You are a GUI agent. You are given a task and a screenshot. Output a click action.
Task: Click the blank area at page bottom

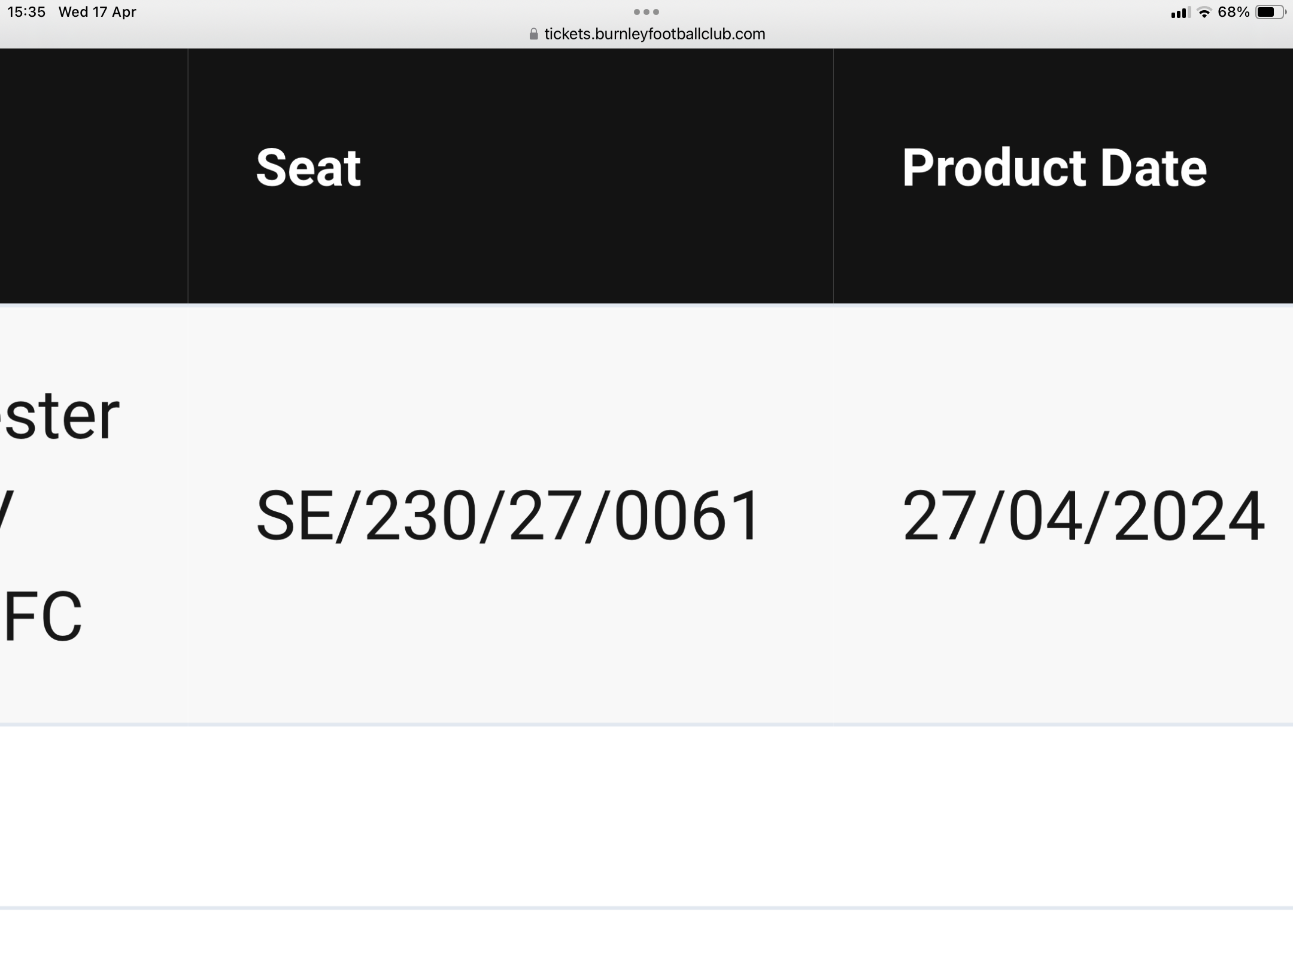646,941
